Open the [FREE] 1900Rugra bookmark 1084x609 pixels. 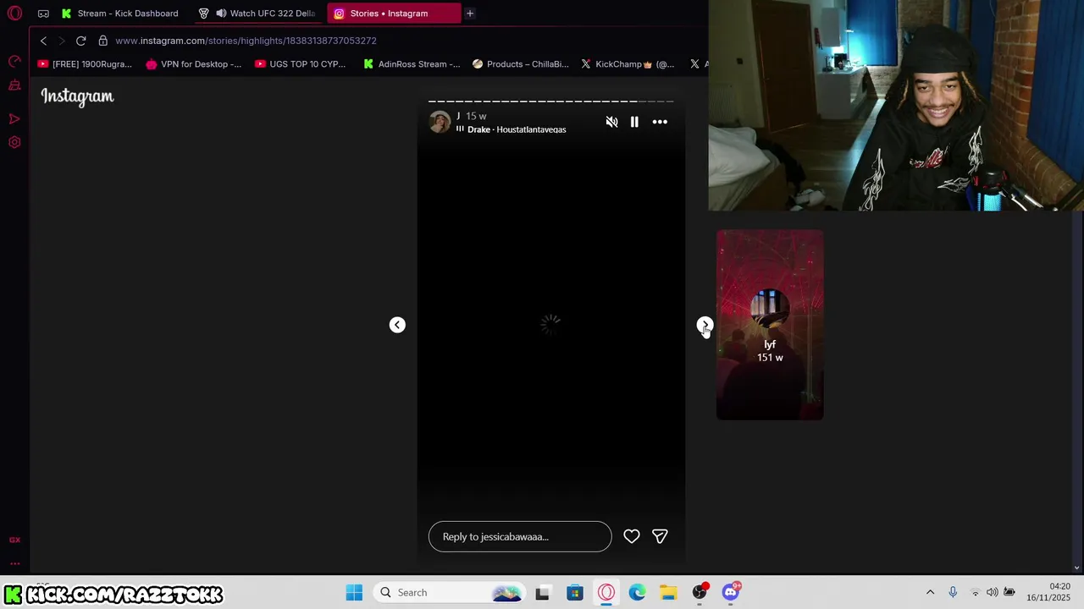85,64
